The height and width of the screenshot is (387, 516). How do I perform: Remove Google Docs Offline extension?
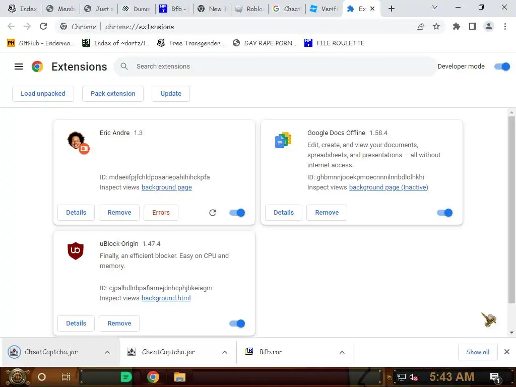coord(327,213)
